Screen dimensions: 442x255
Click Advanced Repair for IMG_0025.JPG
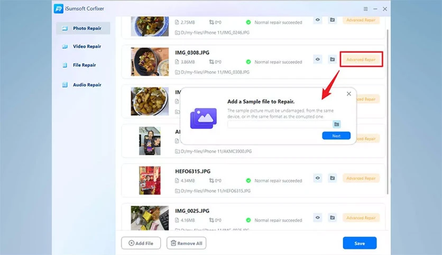(x=361, y=218)
